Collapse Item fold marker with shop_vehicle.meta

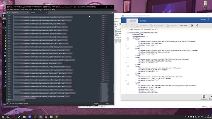click(128, 75)
